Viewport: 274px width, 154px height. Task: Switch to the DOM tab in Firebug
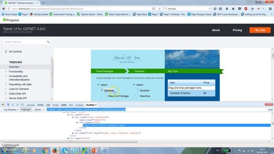tap(64, 105)
